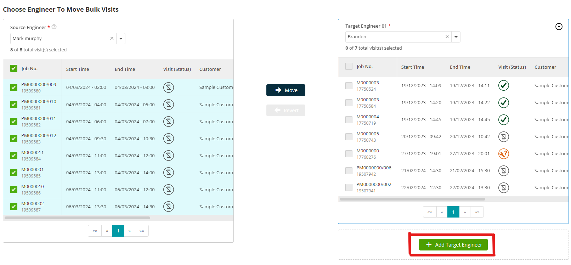Click Job No. header in target table
The width and height of the screenshot is (571, 265).
pos(364,66)
